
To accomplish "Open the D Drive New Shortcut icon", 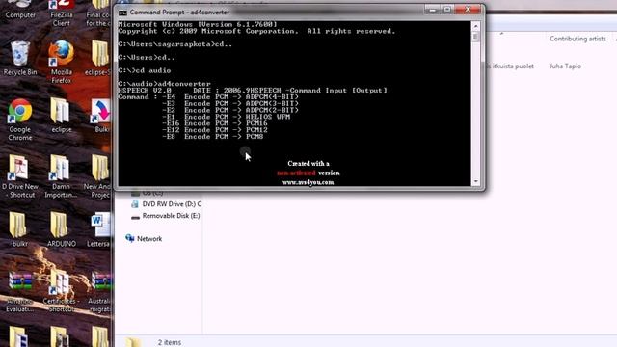I will coord(19,176).
